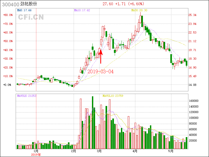Click the stock code 300400
The height and width of the screenshot is (157, 209).
tap(9, 4)
